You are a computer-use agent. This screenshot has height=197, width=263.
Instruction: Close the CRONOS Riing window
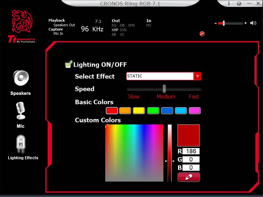pos(258,3)
